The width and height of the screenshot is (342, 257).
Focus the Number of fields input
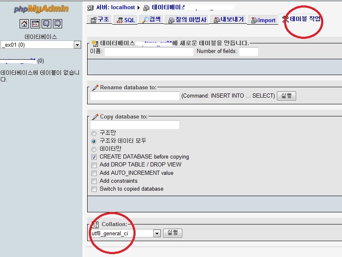coord(249,52)
